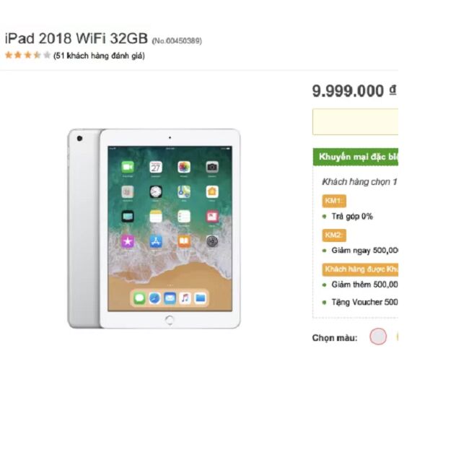Click the half-filled fourth rating star
The height and width of the screenshot is (450, 469).
pyautogui.click(x=37, y=55)
